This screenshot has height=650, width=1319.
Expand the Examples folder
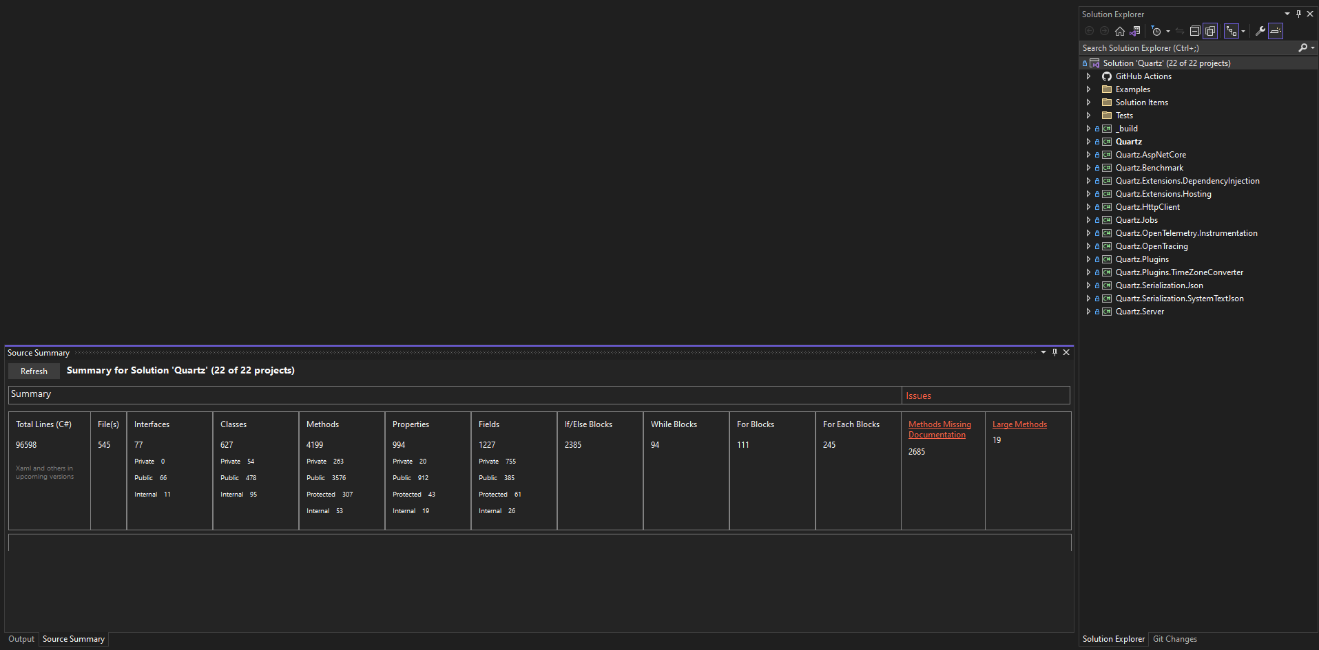(1088, 89)
